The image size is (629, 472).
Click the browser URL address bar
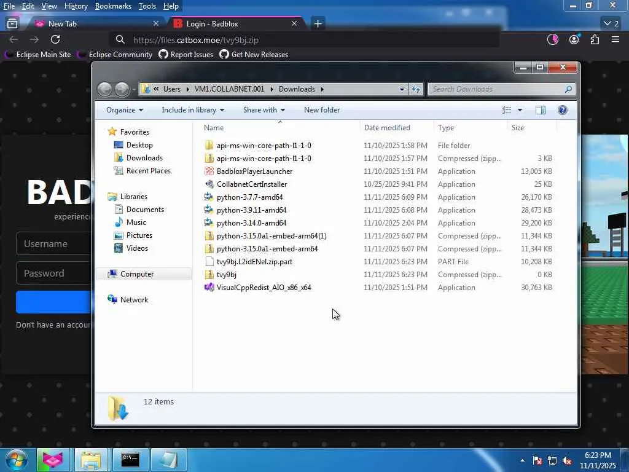click(305, 40)
